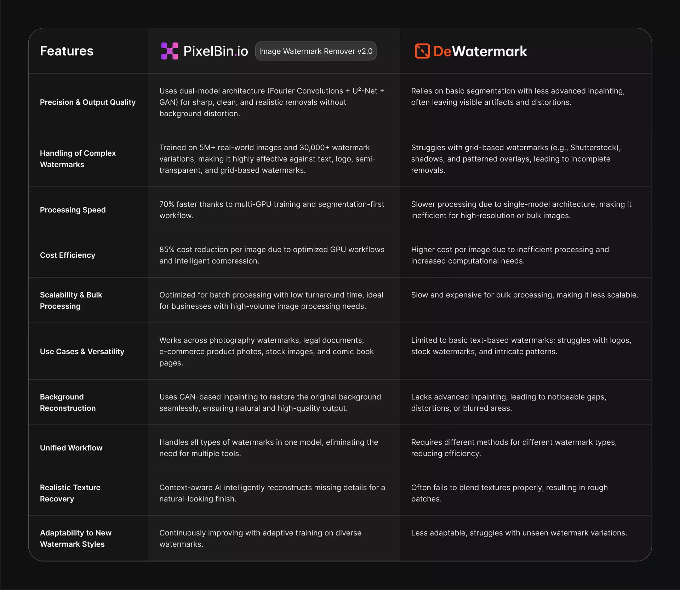Screen dimensions: 680x590
Task: Click the 85% cost reduction description
Action: 272,255
